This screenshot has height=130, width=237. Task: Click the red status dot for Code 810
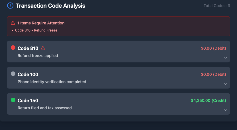point(13,48)
